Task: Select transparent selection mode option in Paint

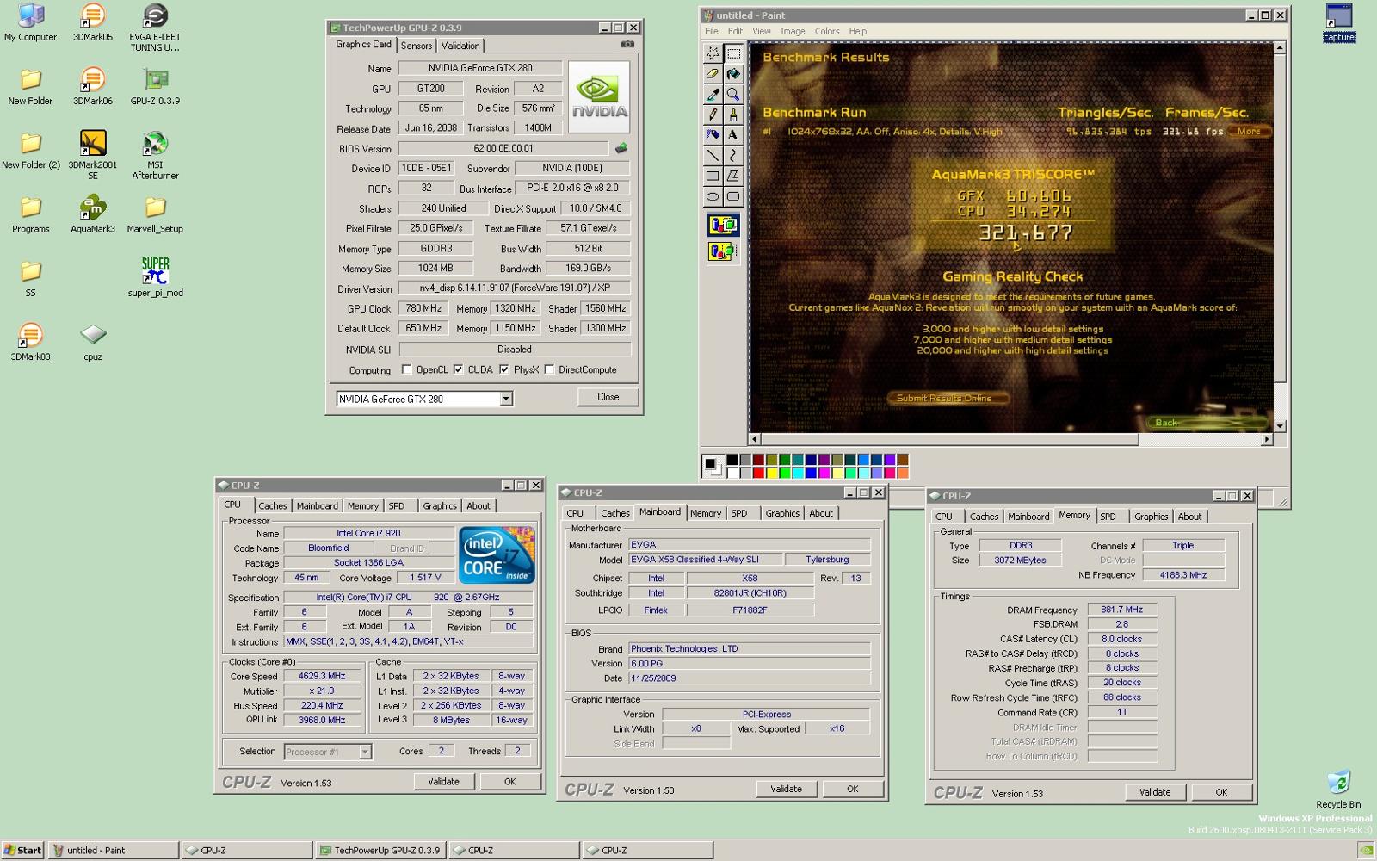Action: [723, 251]
